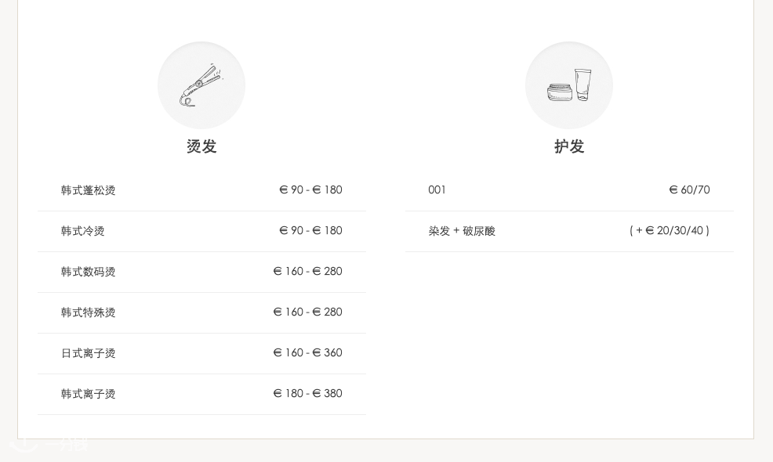Screen dimensions: 773x462
Task: Click the hair straightener perm icon
Action: click(x=201, y=85)
